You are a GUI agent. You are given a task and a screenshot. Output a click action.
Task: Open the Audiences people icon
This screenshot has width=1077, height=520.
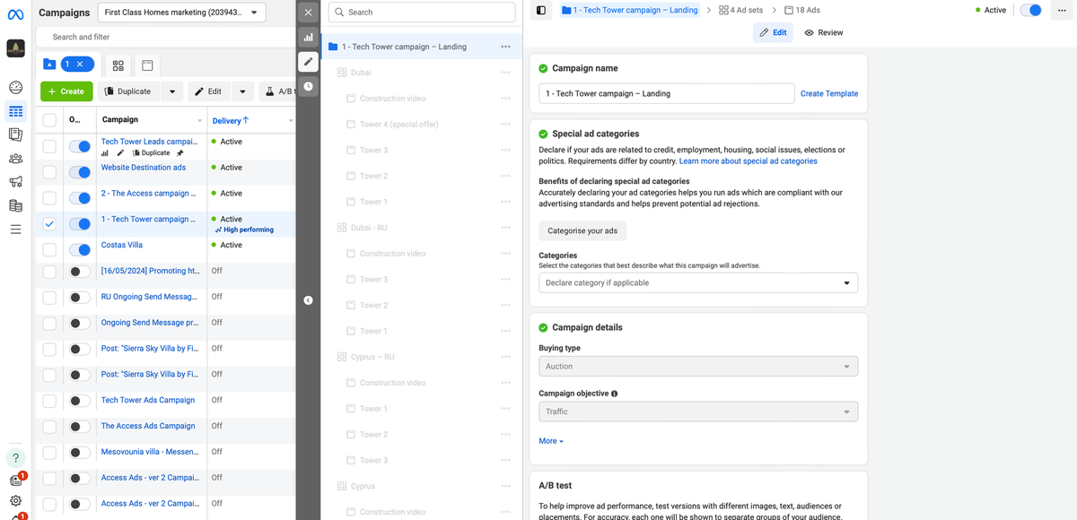[x=15, y=159]
